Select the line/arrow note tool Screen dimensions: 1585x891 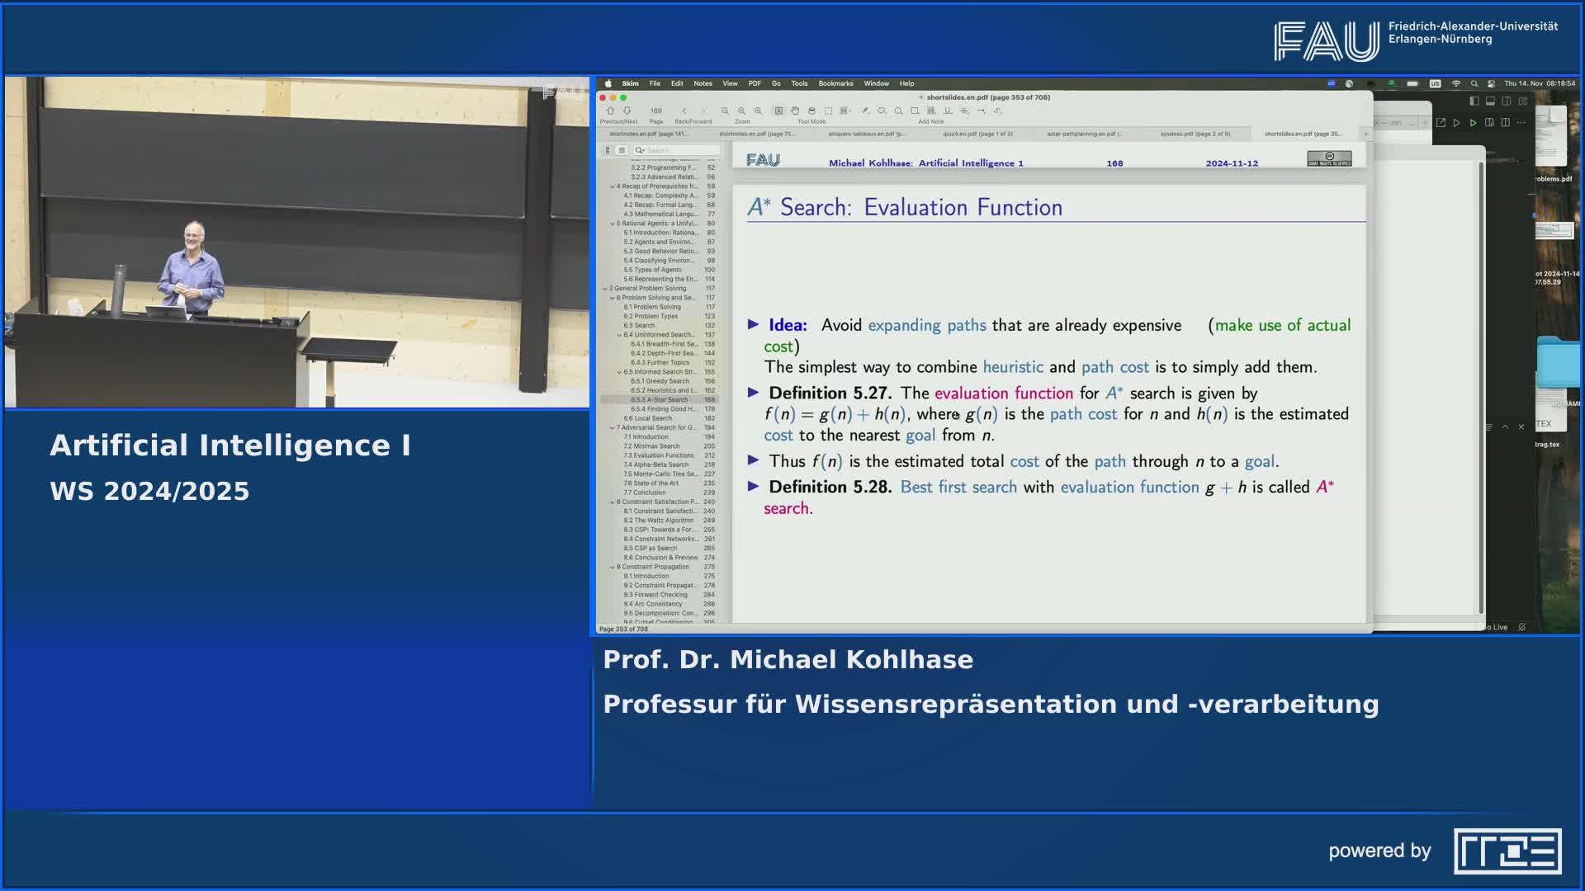981,111
